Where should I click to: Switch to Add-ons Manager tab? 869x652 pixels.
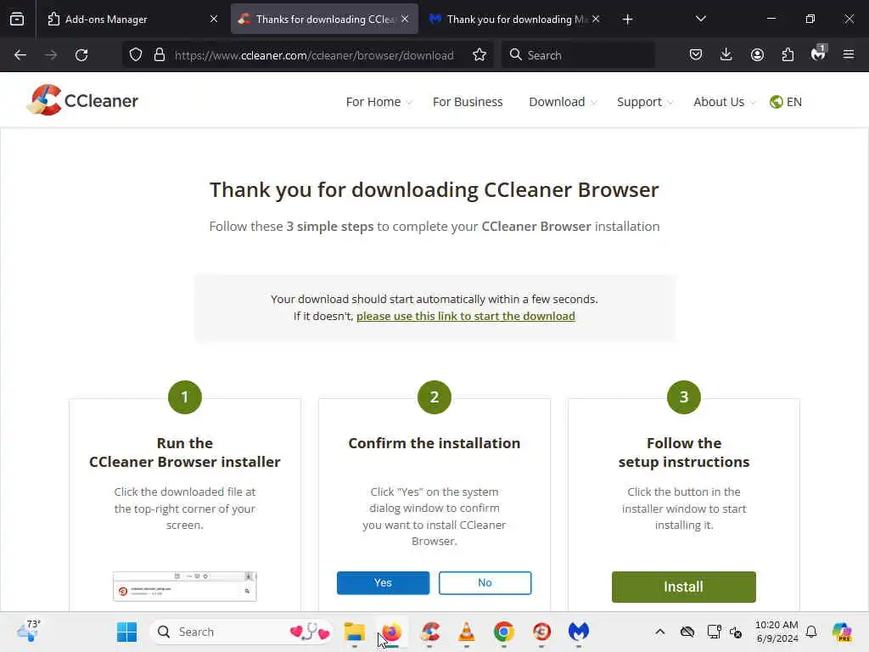pyautogui.click(x=133, y=20)
